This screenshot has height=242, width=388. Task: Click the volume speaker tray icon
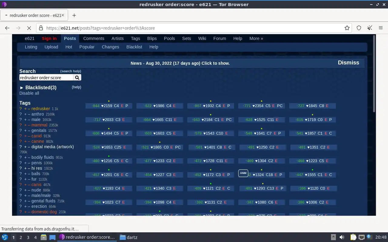pyautogui.click(x=342, y=237)
